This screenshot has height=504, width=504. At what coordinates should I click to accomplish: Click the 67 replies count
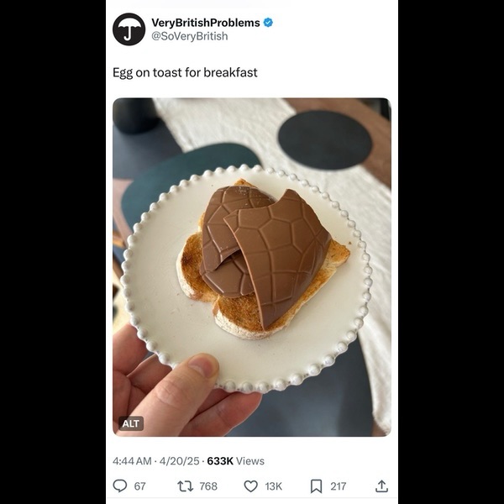coord(139,486)
